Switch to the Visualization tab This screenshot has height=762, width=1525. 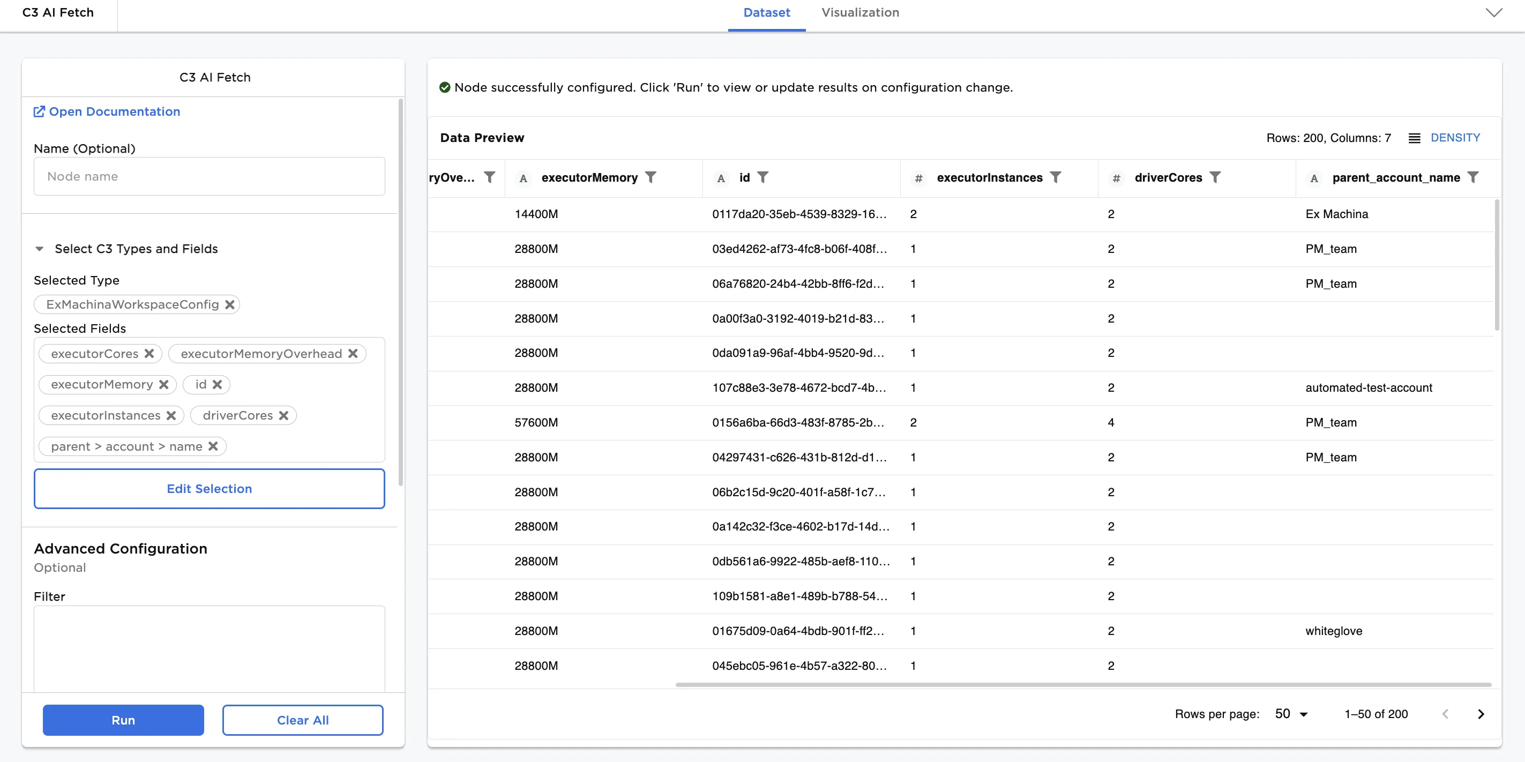pyautogui.click(x=859, y=12)
